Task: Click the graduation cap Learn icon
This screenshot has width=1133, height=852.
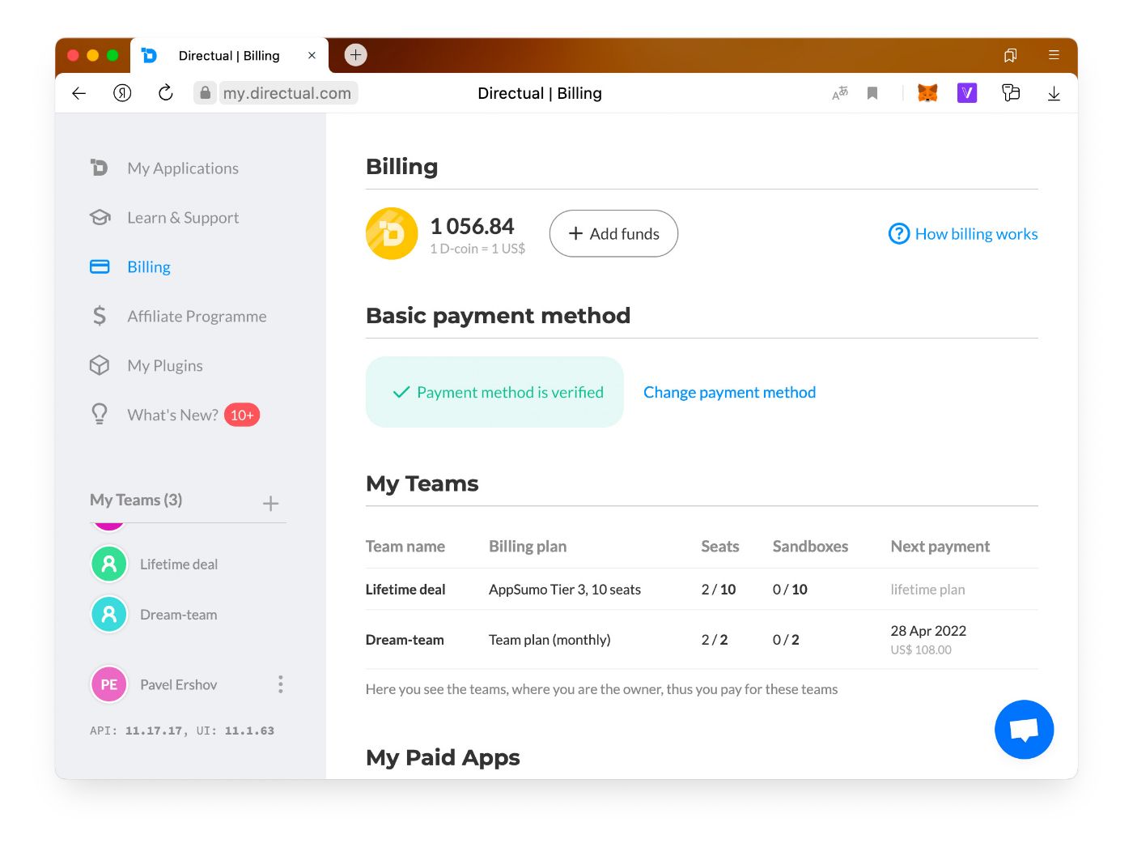Action: (x=100, y=218)
